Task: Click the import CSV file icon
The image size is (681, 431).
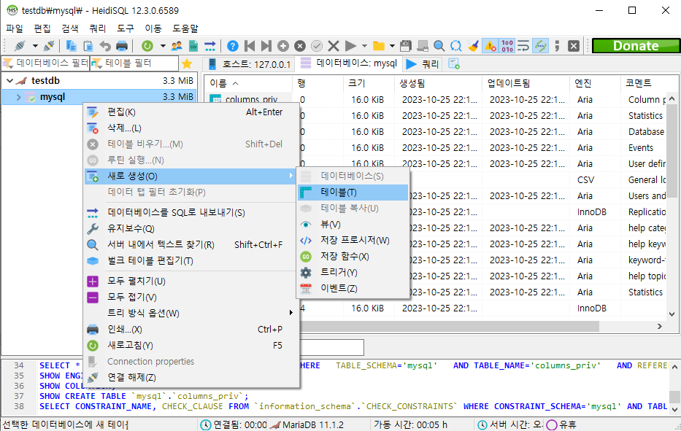Action: pyautogui.click(x=193, y=45)
